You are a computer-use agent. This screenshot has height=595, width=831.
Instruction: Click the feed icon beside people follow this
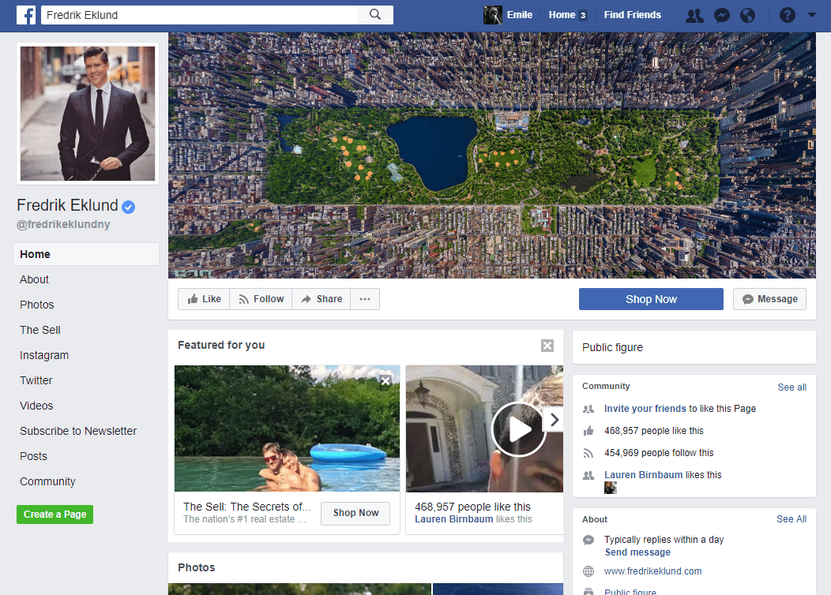[588, 453]
